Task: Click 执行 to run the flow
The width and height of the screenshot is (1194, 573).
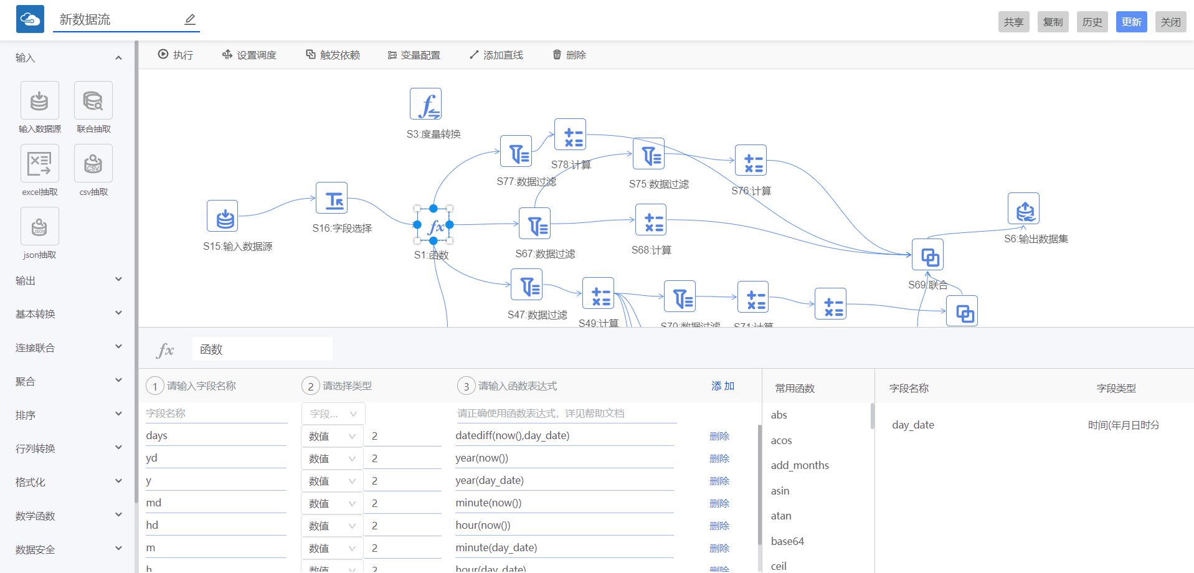Action: click(176, 55)
